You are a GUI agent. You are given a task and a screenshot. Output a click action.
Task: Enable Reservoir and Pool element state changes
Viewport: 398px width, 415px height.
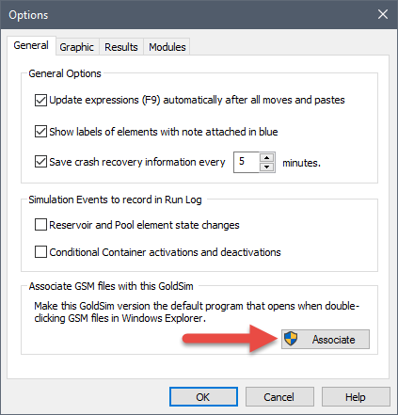(x=40, y=225)
